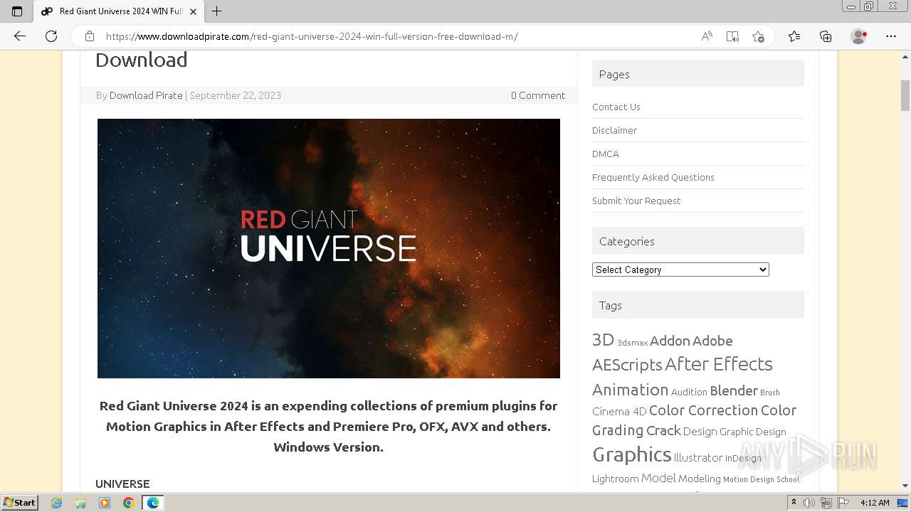Viewport: 911px width, 512px height.
Task: Open Submit Your Request link
Action: click(x=636, y=201)
